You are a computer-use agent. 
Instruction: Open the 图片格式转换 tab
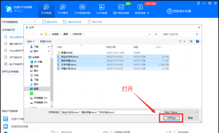pos(121,9)
